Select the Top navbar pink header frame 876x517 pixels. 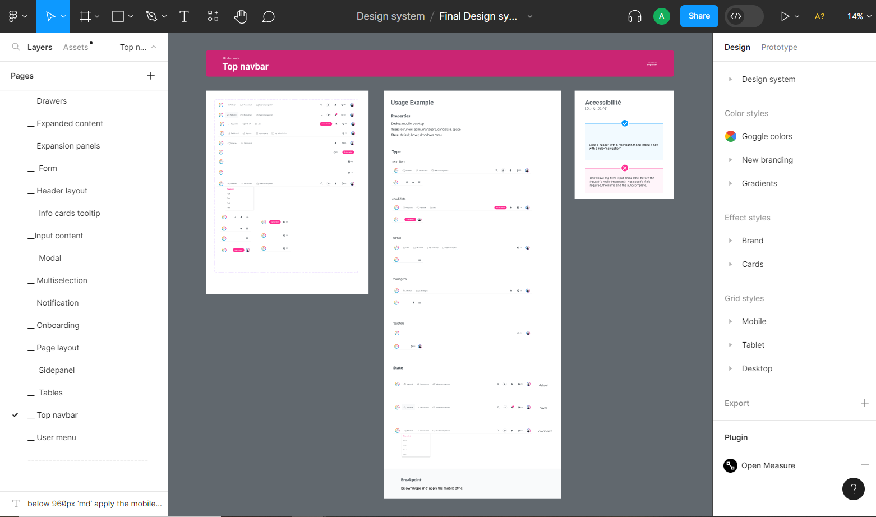(440, 63)
